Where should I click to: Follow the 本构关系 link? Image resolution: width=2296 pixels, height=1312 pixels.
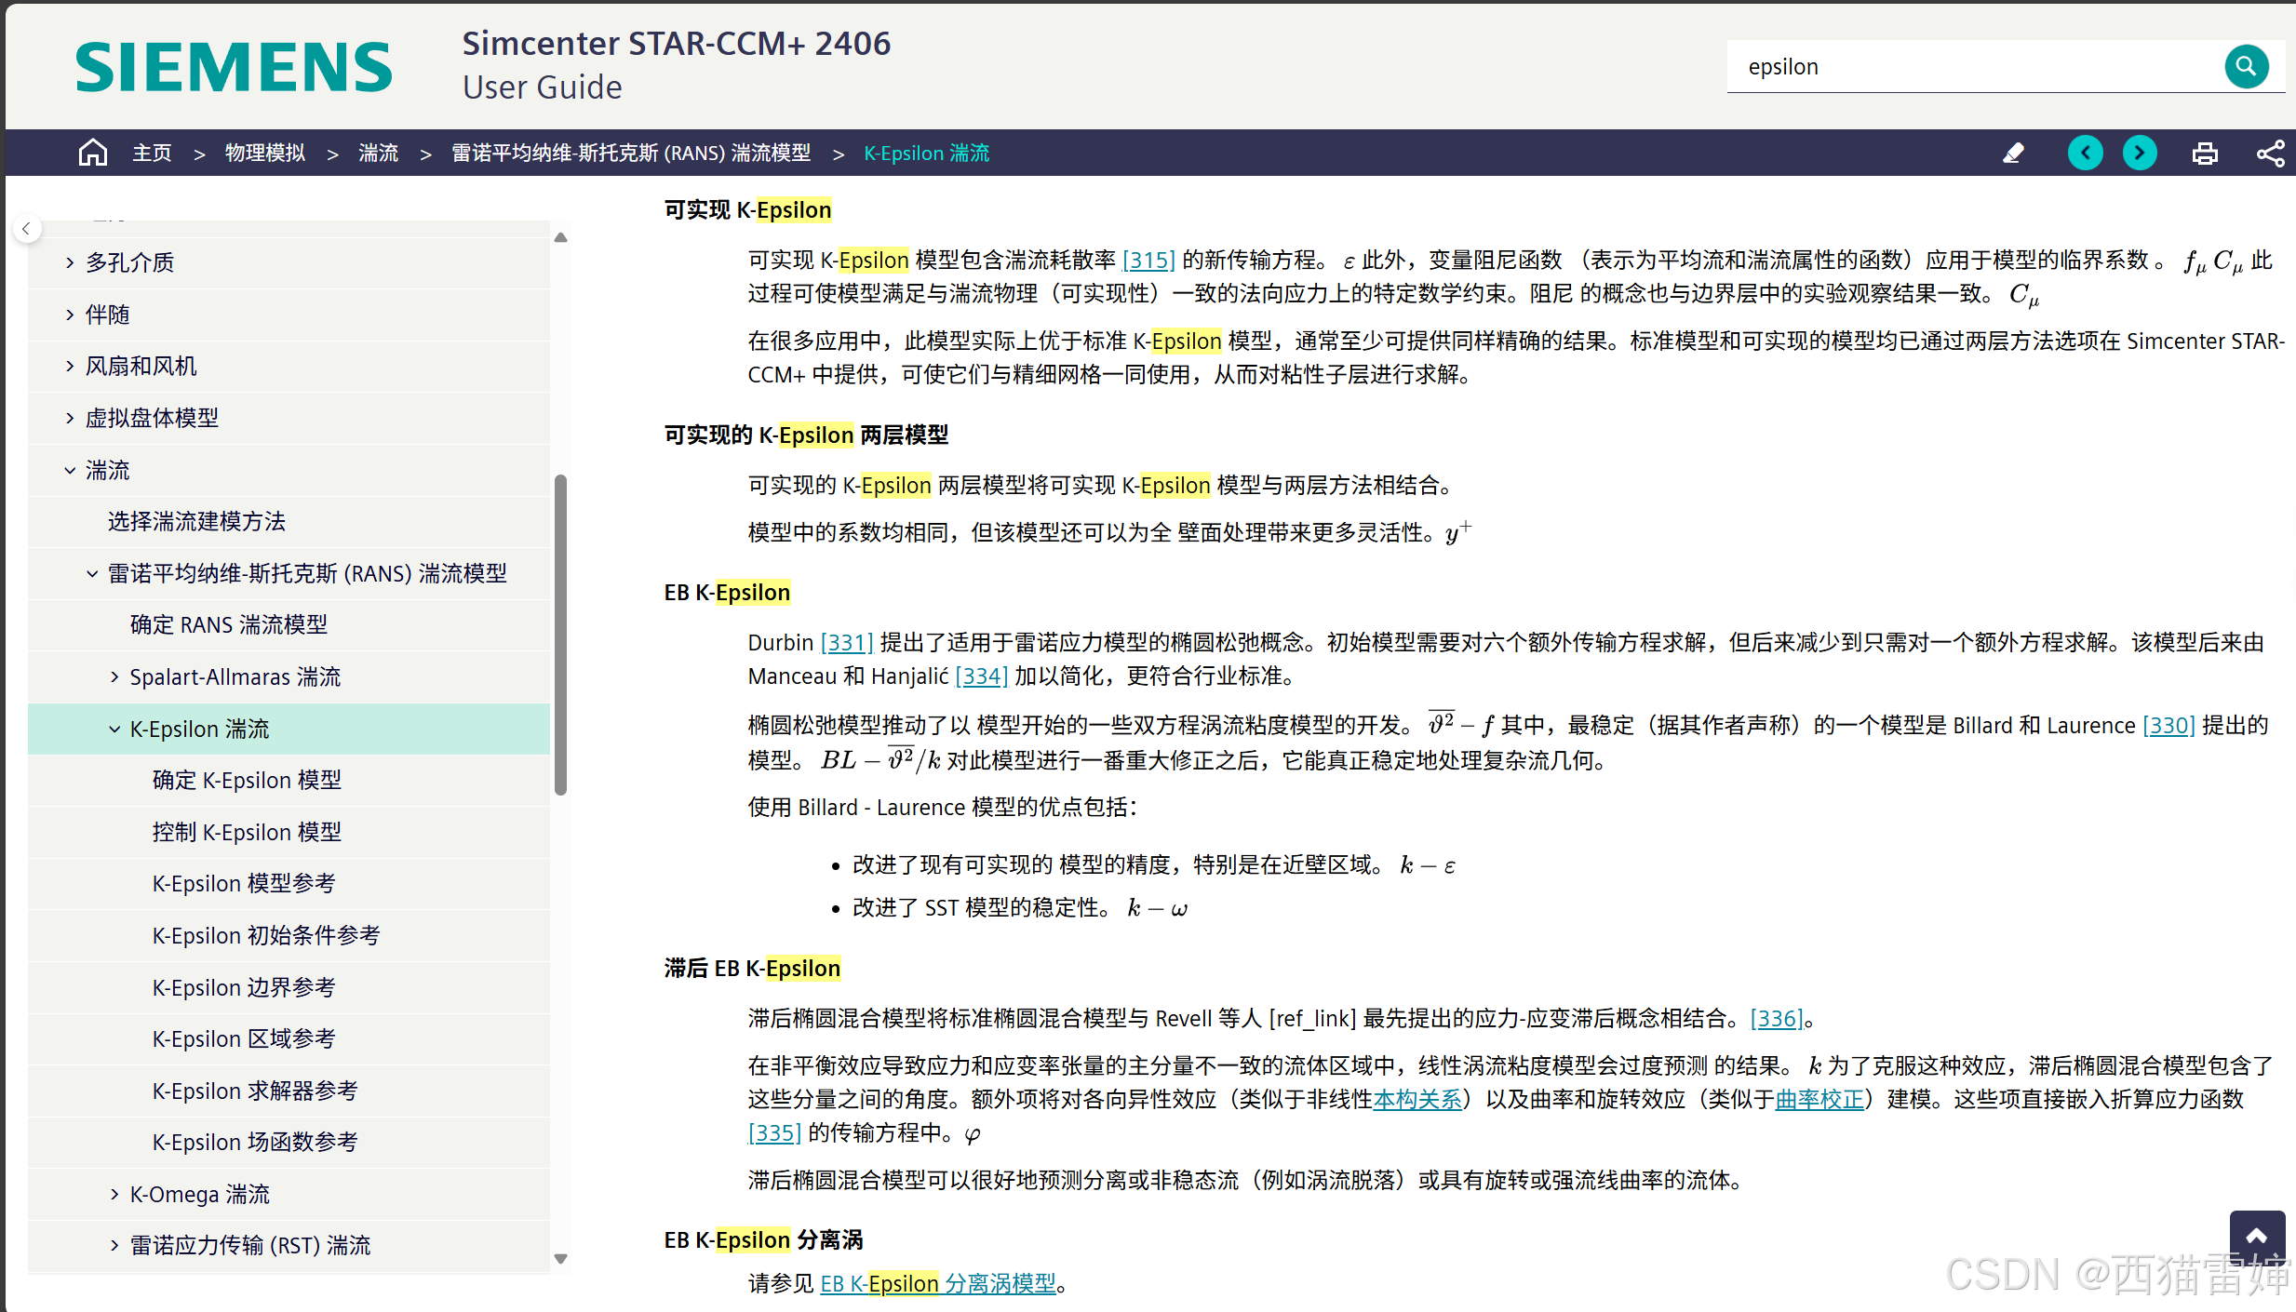pyautogui.click(x=1417, y=1099)
